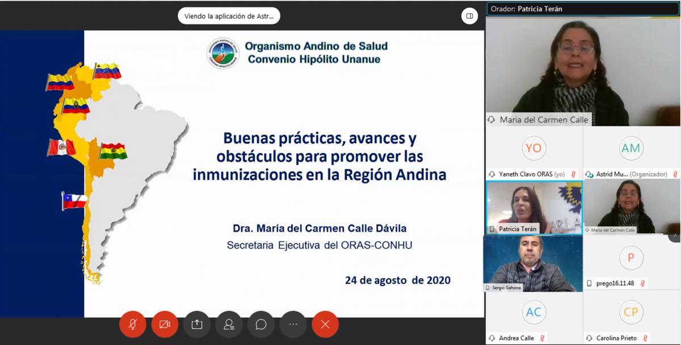Screen dimensions: 681x345
Task: Expand the next participants page arrow
Action: 674,234
